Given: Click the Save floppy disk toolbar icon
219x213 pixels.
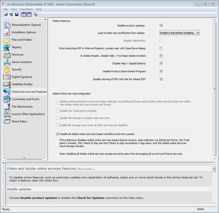Looking at the screenshot, I should (x=17, y=15).
